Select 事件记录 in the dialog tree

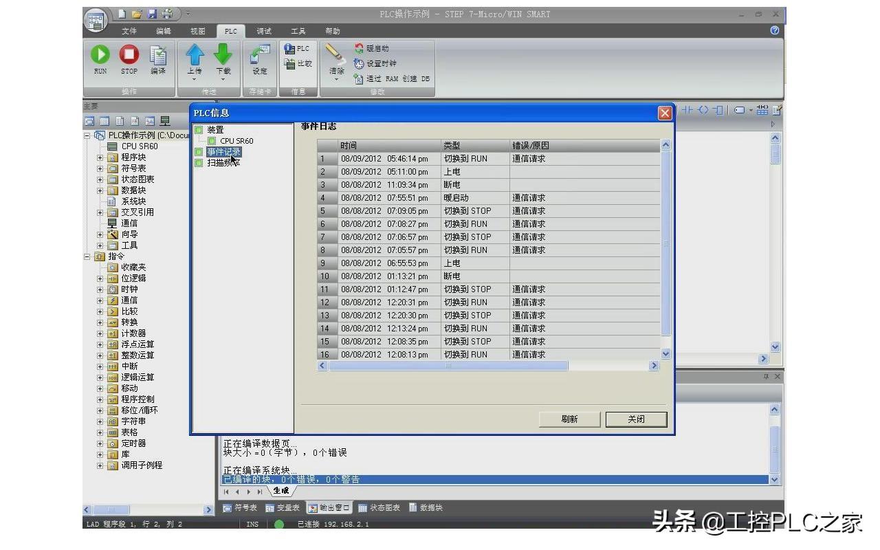coord(224,152)
